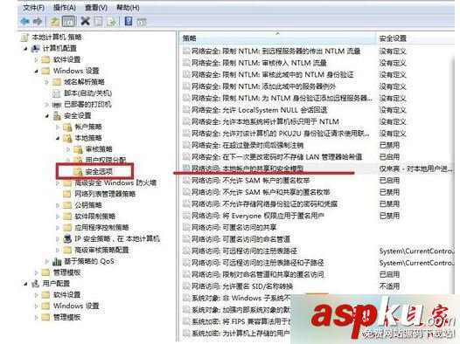Select the 审核策略 folder
The height and width of the screenshot is (344, 460).
(99, 149)
